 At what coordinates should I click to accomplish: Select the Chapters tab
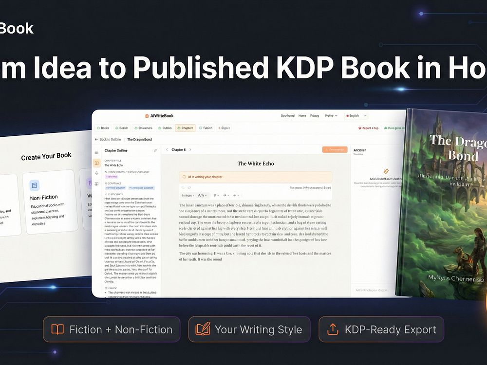point(185,128)
